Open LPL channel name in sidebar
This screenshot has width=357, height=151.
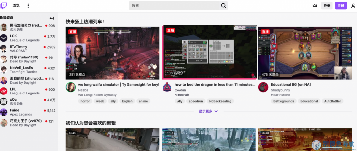coord(13,89)
